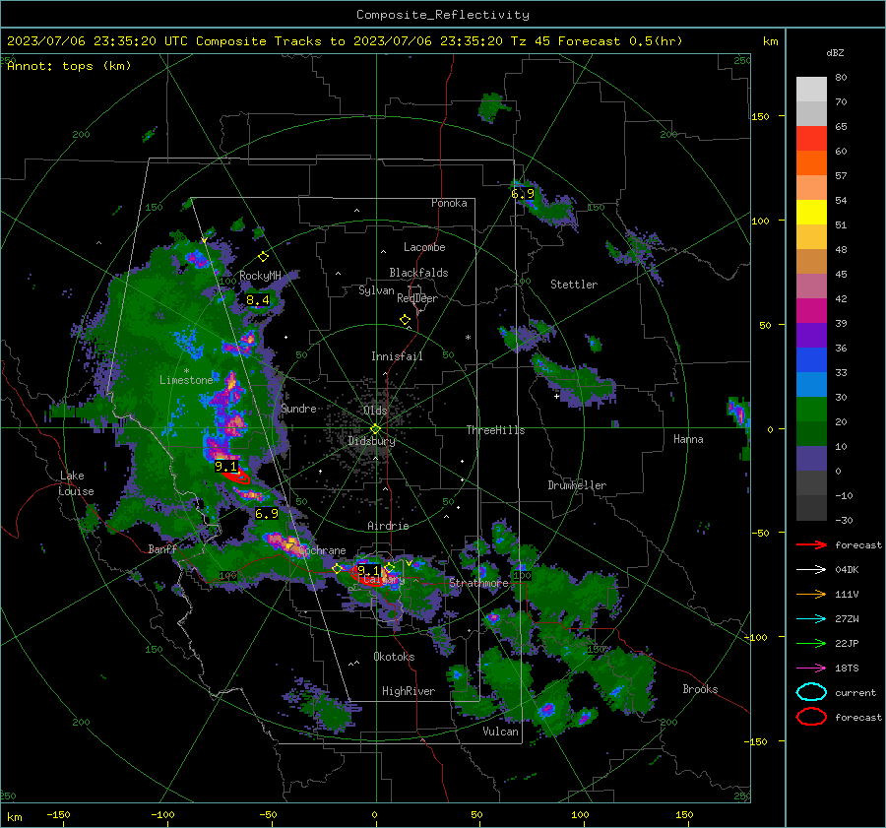Click the 9.1 storm top south of Limestone
The width and height of the screenshot is (886, 828).
(x=226, y=467)
